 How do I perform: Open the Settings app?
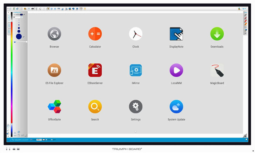coord(136,107)
